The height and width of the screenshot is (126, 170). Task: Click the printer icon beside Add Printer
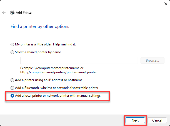[12, 12]
